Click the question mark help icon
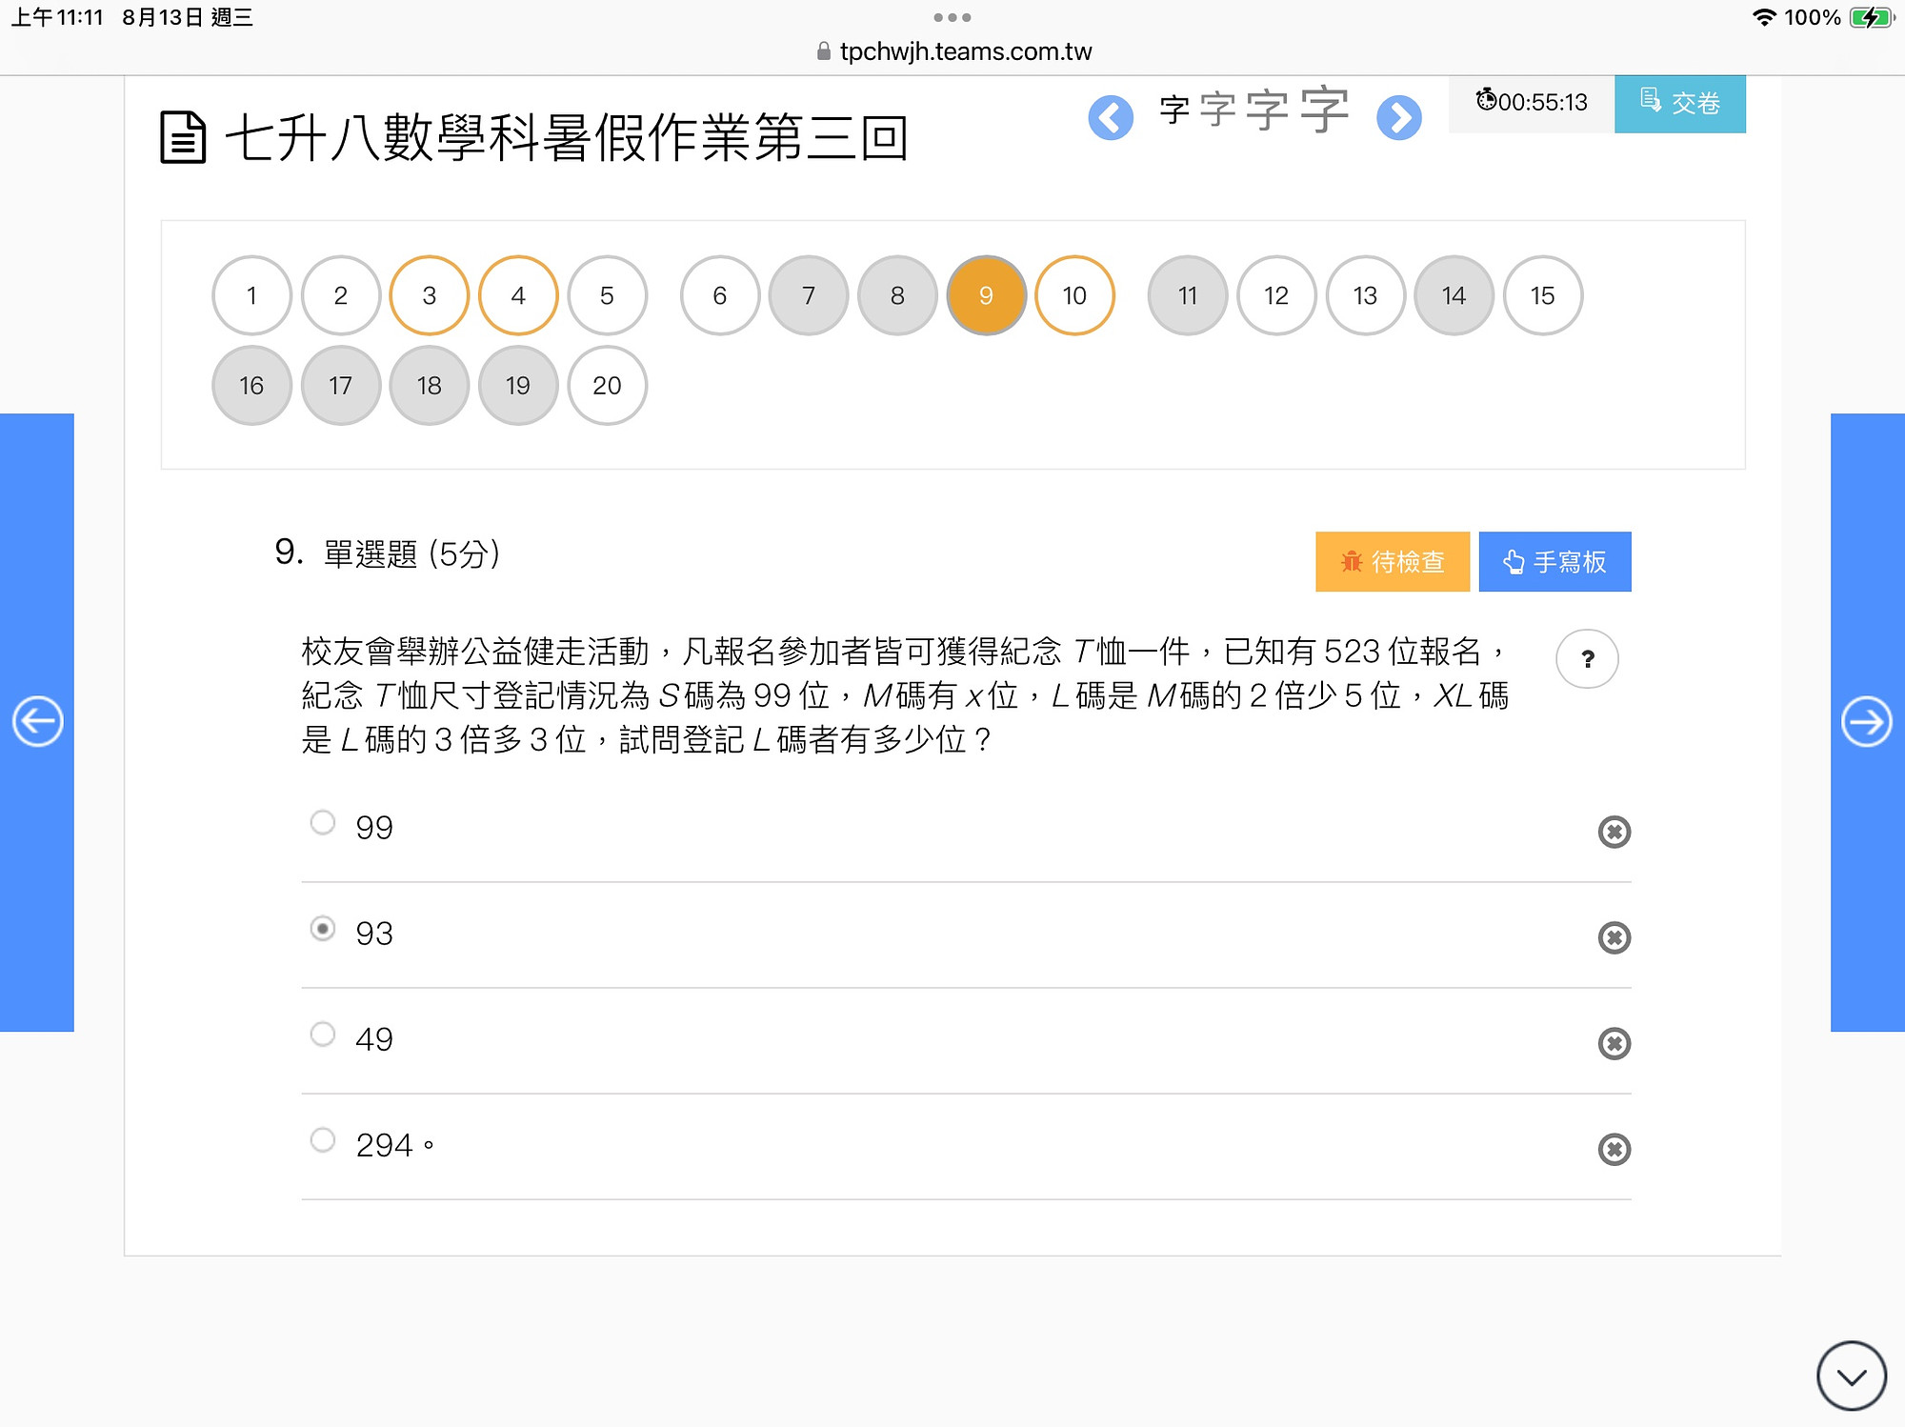 (x=1587, y=658)
